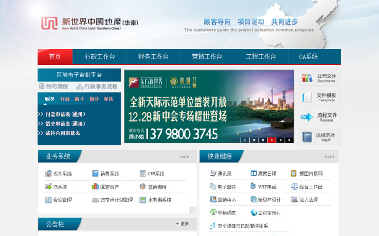Image resolution: width=379 pixels, height=236 pixels.
Task: Click the 会议管理 icon
Action: tap(48, 200)
